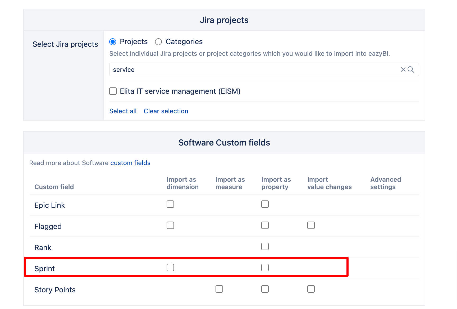Viewport: 457px width, 309px height.
Task: Click the Clear selection link
Action: (166, 111)
